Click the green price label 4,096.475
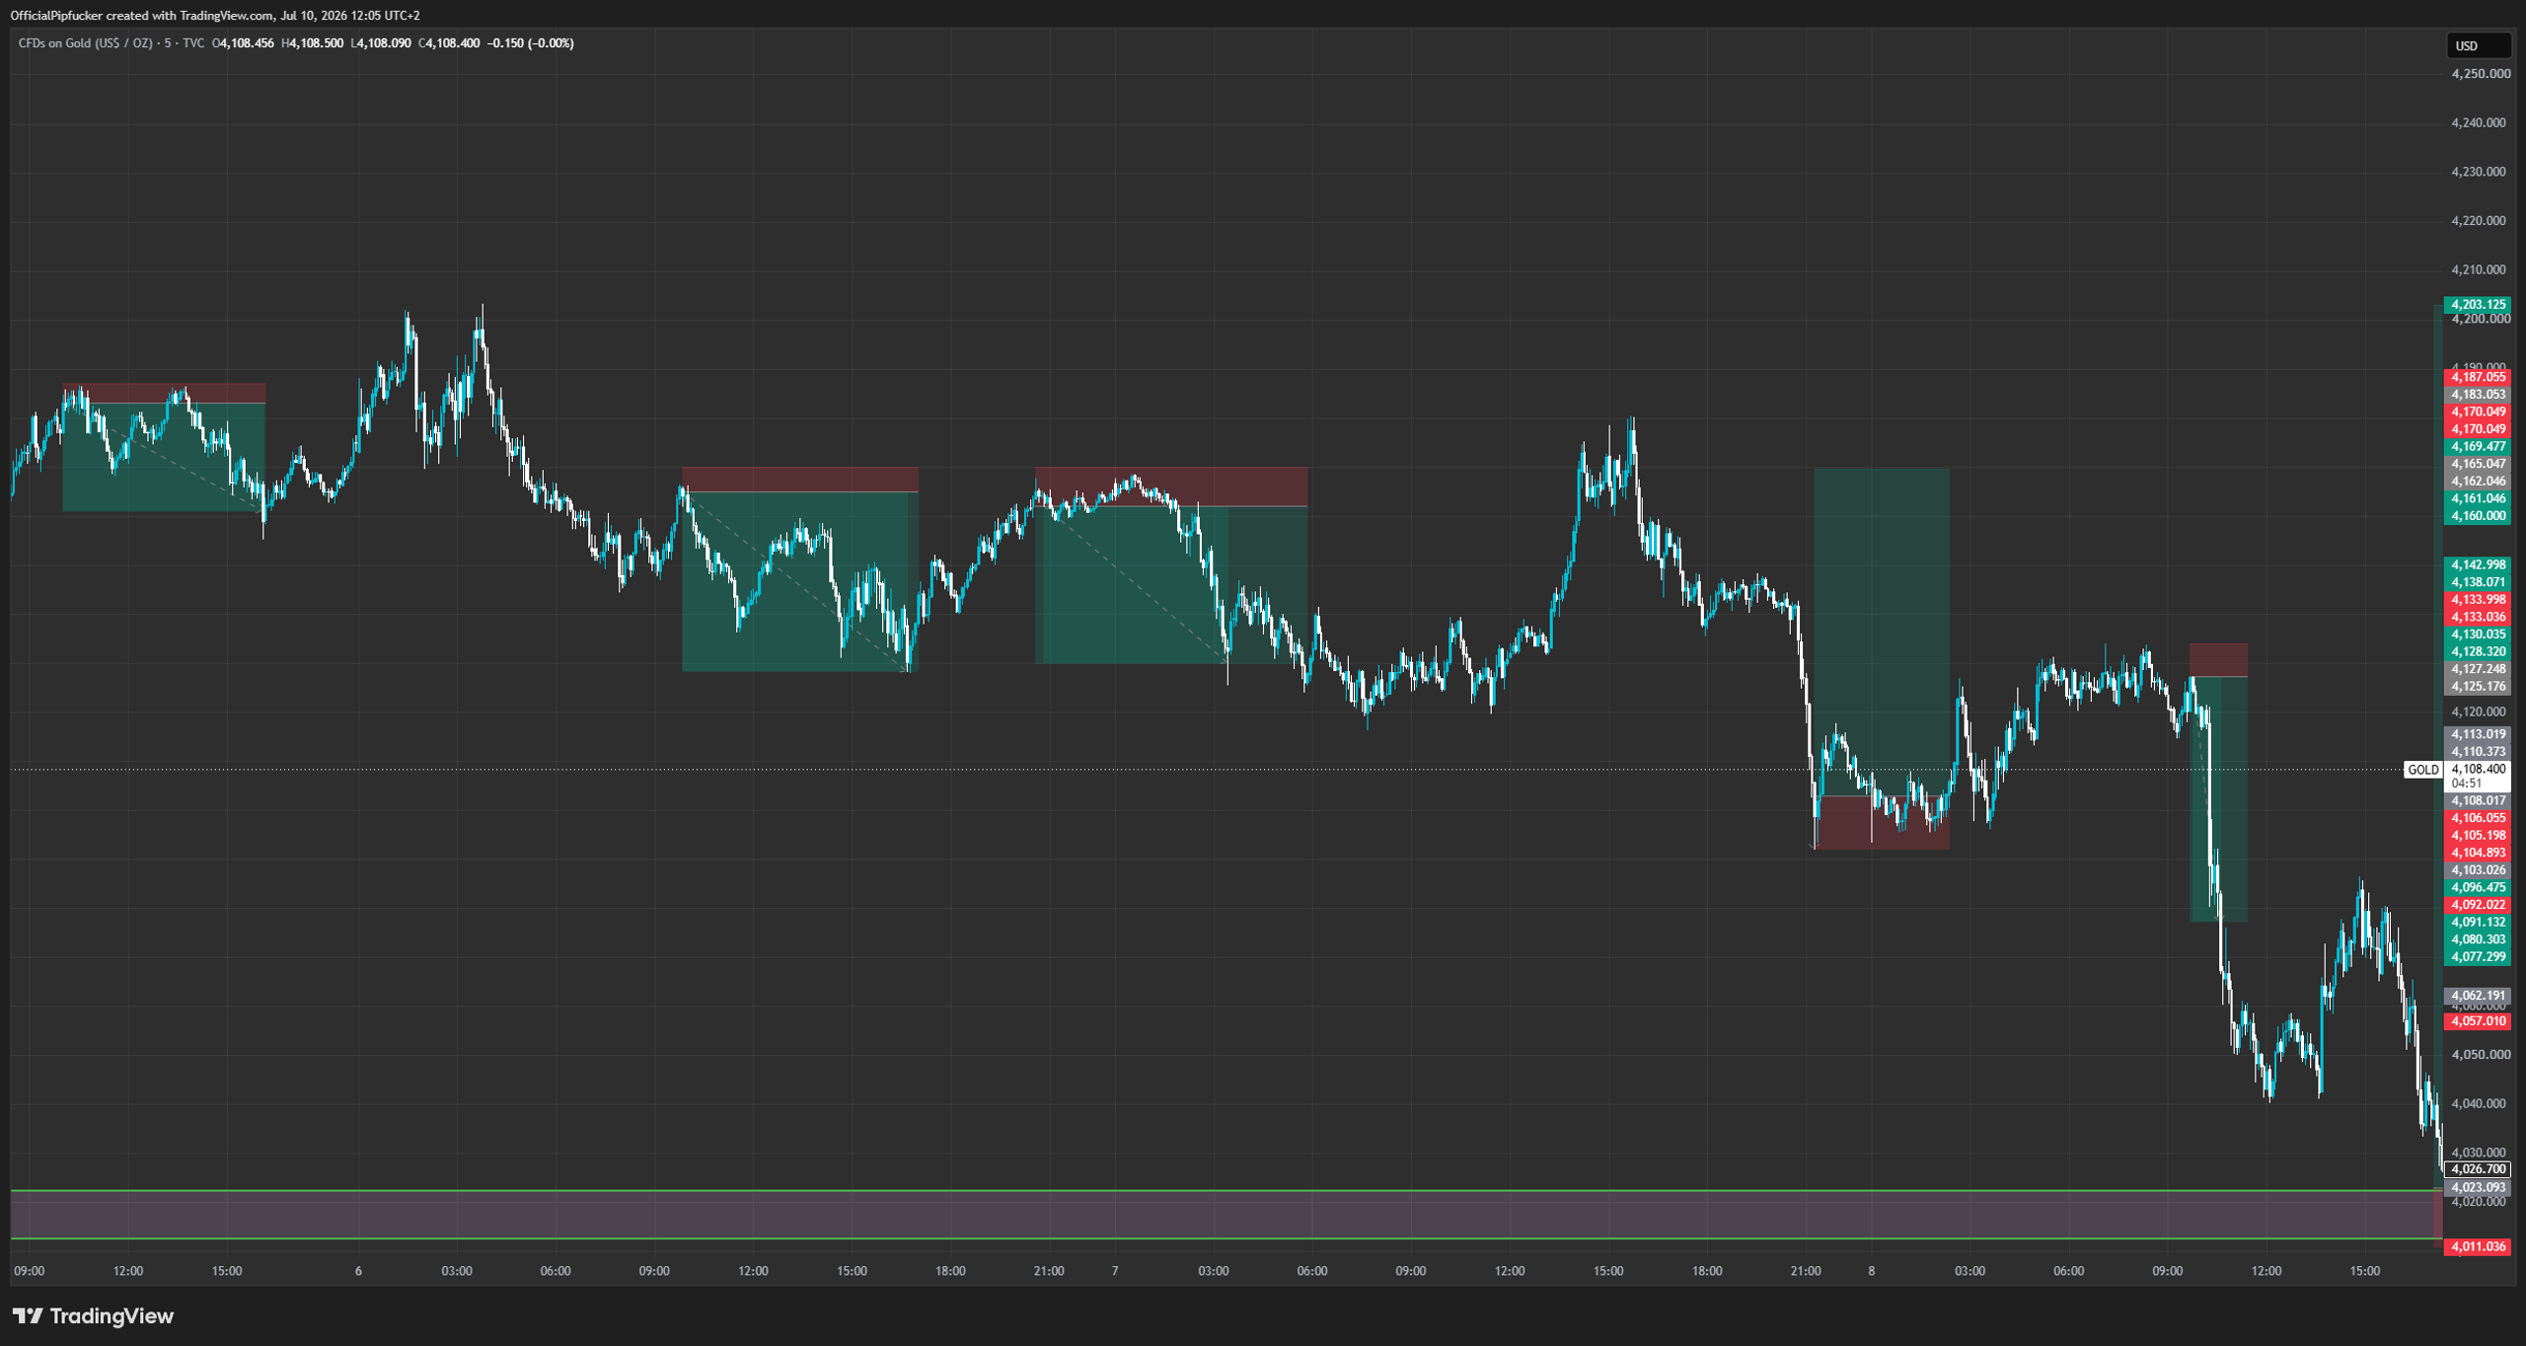The height and width of the screenshot is (1346, 2526). 2477,888
